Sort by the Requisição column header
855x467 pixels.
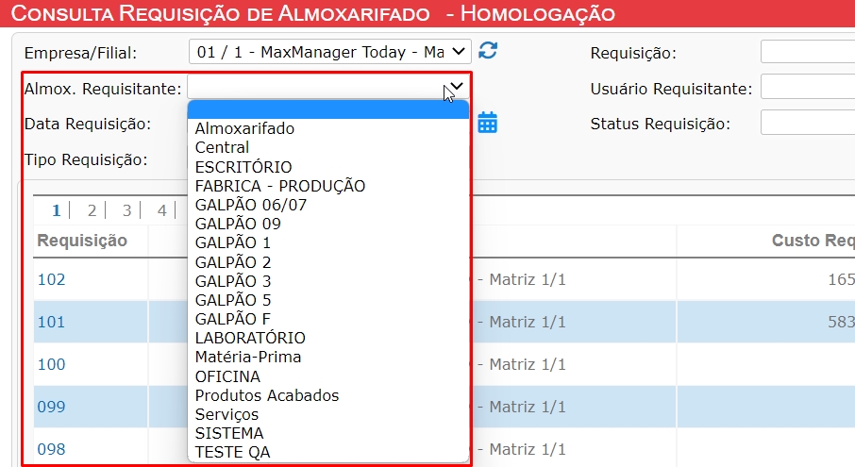pos(82,241)
